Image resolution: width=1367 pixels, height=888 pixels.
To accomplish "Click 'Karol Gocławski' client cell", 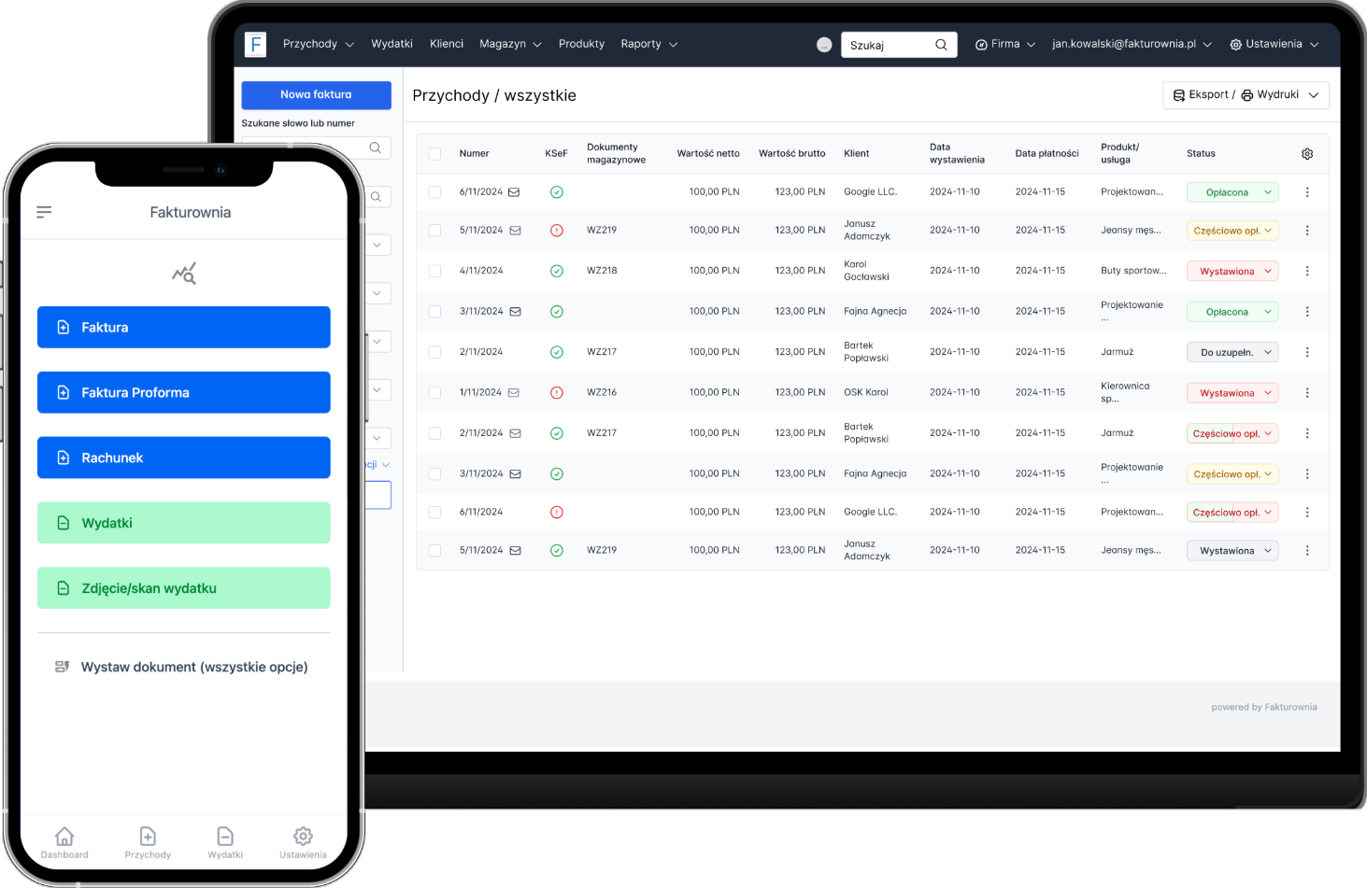I will (x=866, y=271).
